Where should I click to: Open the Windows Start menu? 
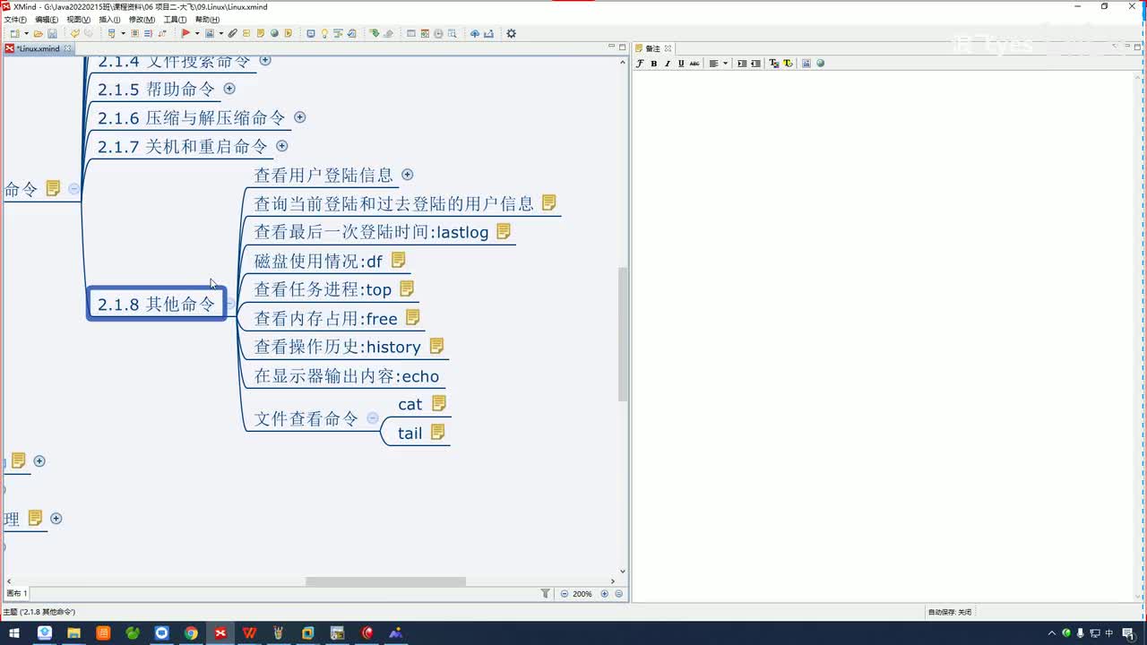[14, 632]
